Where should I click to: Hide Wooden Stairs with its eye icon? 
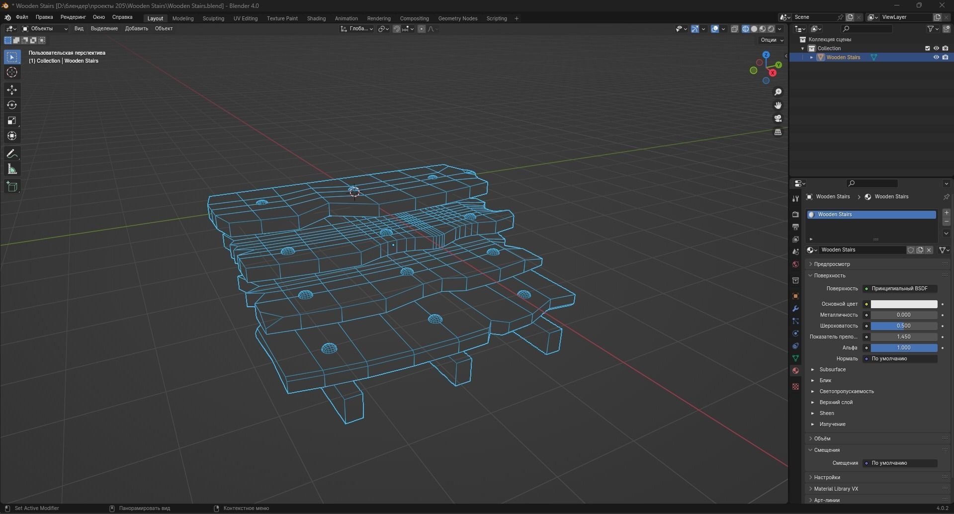(936, 57)
